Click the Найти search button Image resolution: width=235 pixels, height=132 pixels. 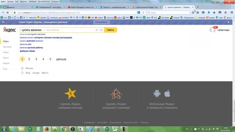pos(111,30)
